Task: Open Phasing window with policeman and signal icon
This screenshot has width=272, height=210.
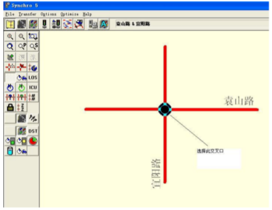Action: pos(56,24)
